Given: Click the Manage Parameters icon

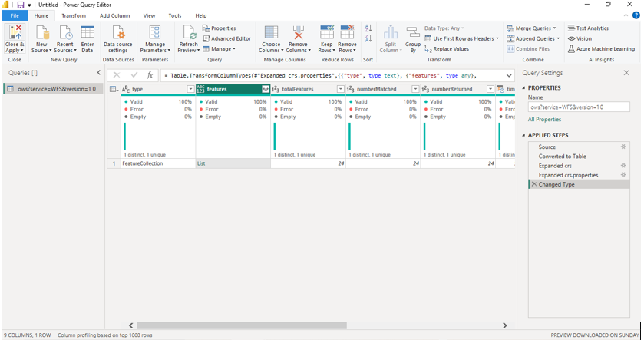Looking at the screenshot, I should [x=155, y=32].
